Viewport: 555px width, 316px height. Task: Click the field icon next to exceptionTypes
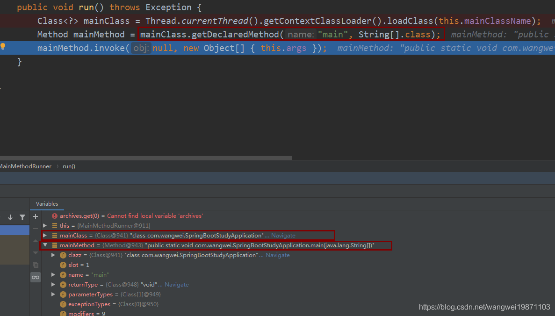[x=63, y=304]
